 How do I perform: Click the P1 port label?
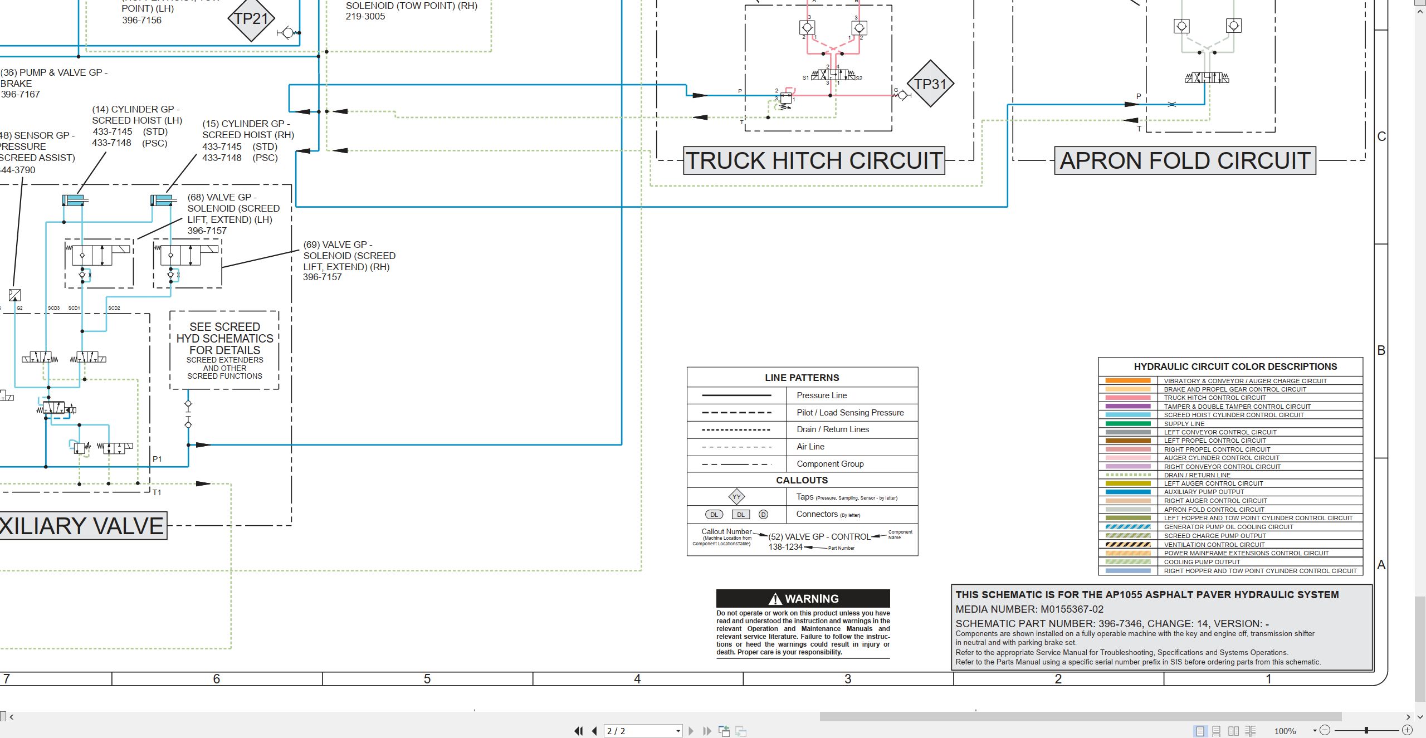click(x=157, y=459)
